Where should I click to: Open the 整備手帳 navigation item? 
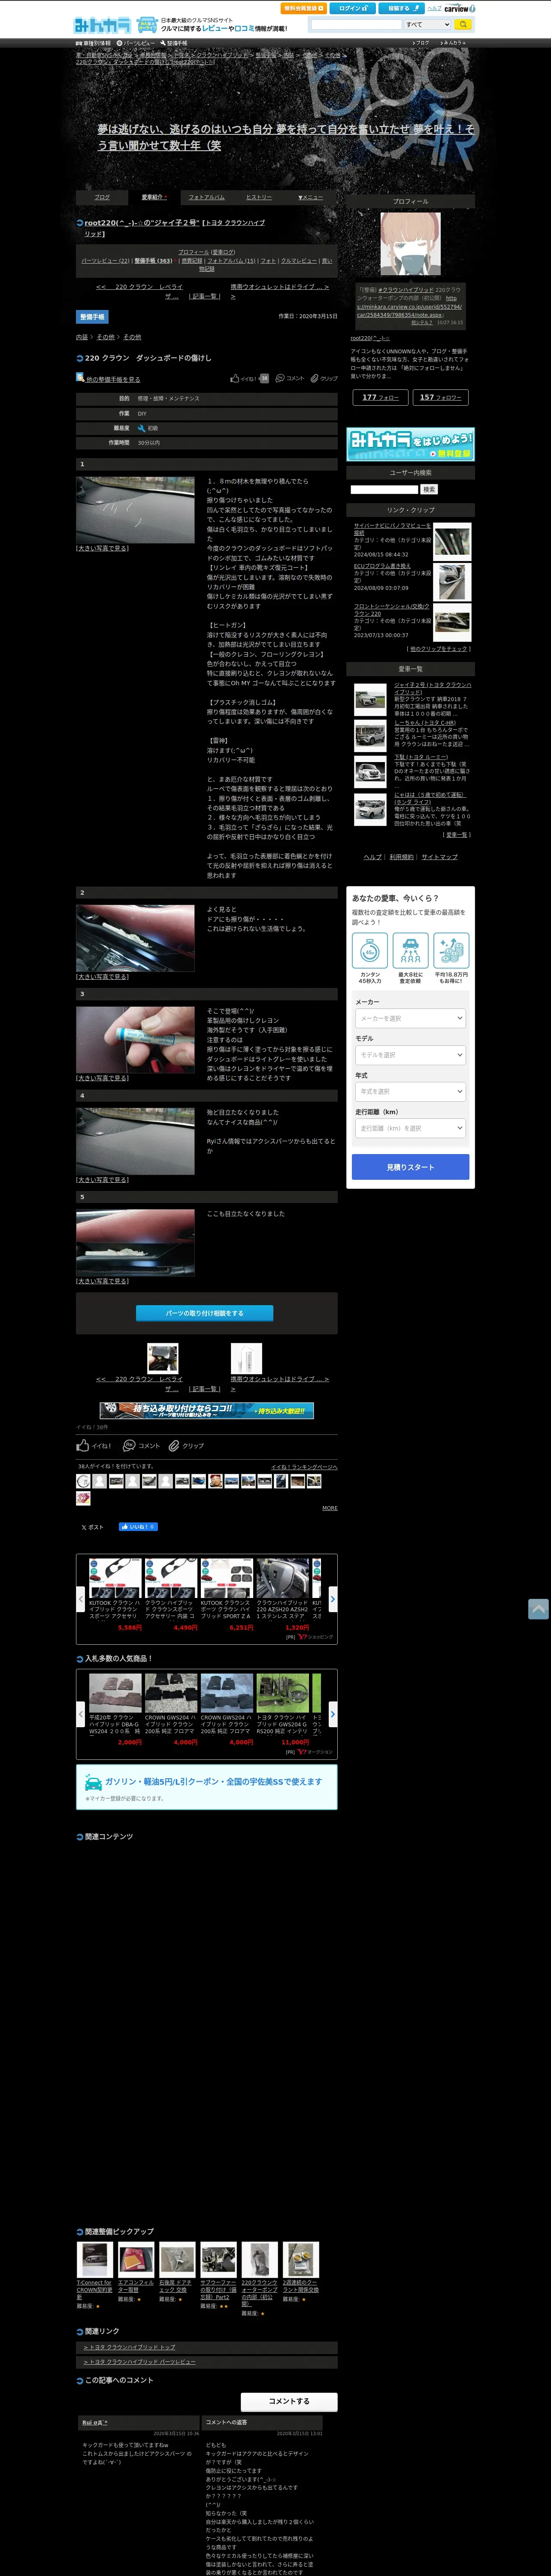pos(174,43)
